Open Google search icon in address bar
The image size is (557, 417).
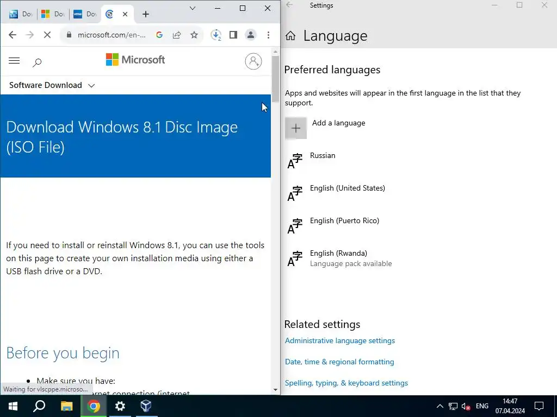159,35
